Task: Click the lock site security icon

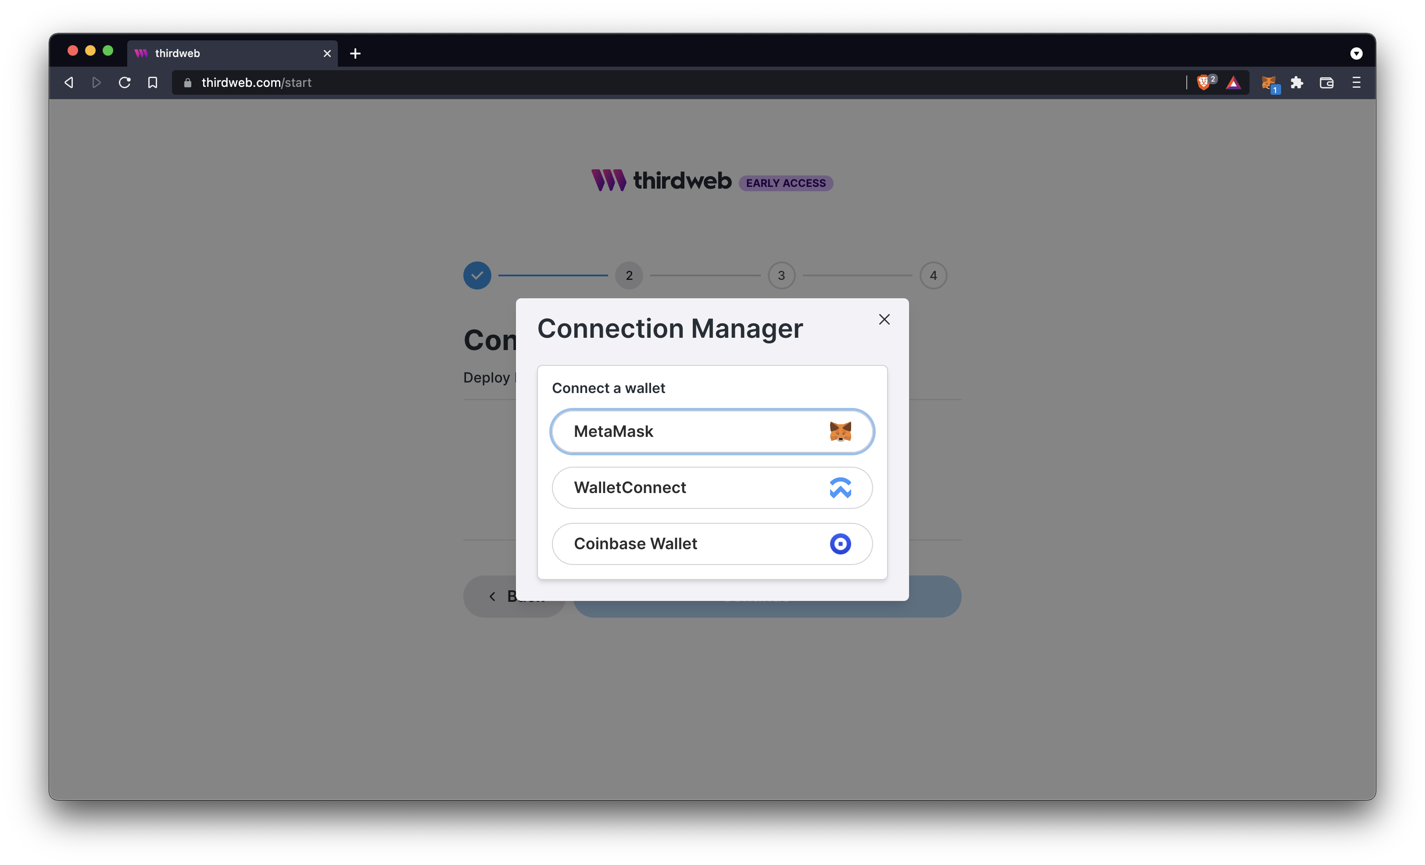Action: (x=187, y=82)
